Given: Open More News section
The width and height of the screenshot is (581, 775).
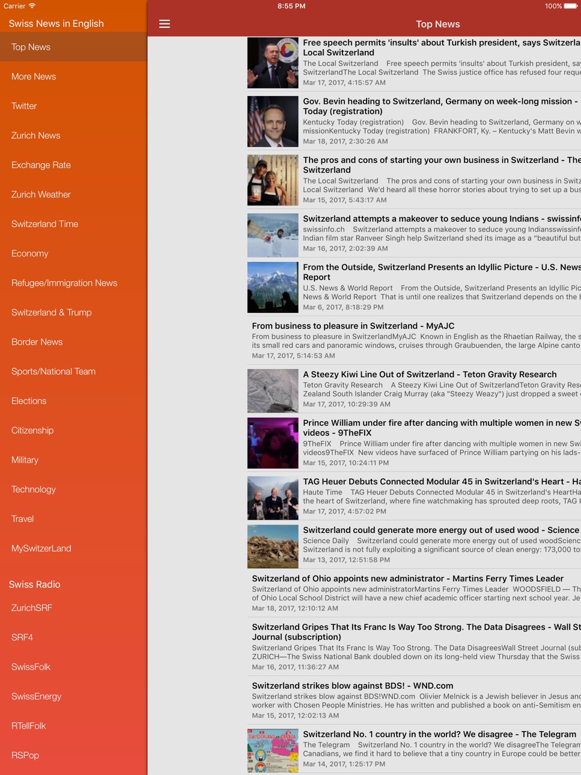Looking at the screenshot, I should click(x=73, y=76).
